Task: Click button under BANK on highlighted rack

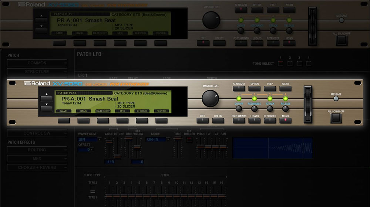Action: point(84,121)
